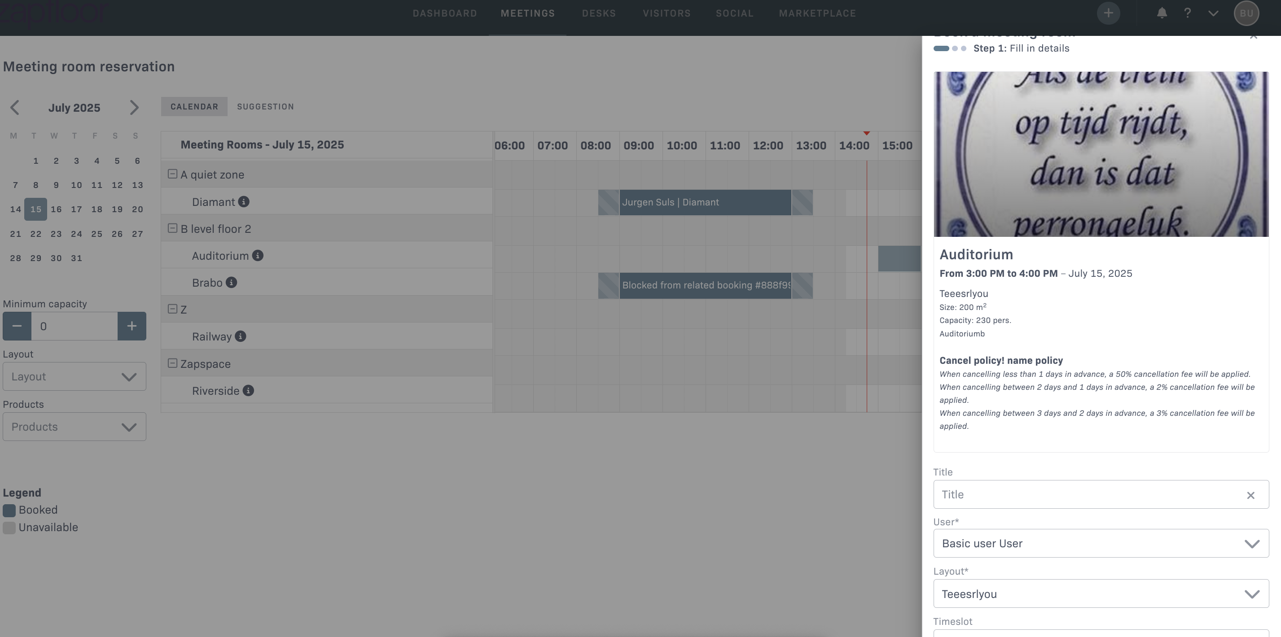The image size is (1281, 637).
Task: Open the Meetings tab
Action: pos(528,13)
